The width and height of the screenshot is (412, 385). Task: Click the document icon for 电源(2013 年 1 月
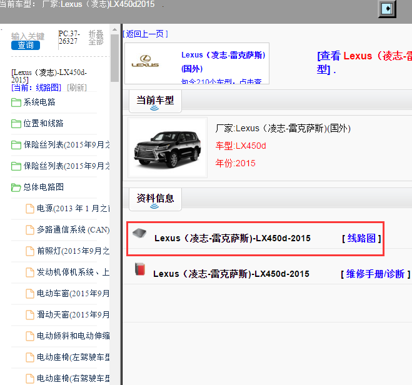[30, 209]
